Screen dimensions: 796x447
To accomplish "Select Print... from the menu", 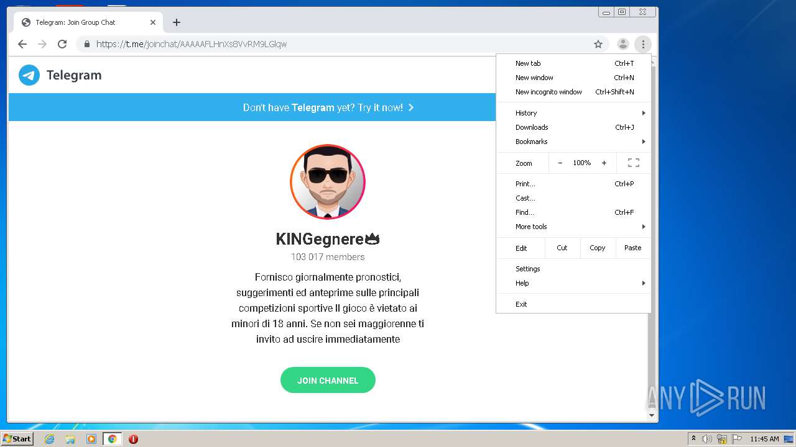I will [x=573, y=184].
